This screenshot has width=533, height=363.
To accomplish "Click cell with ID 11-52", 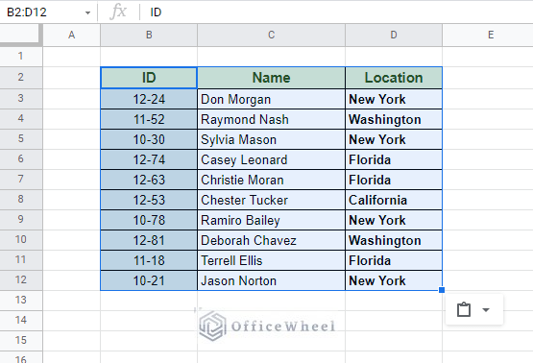I will tap(149, 119).
